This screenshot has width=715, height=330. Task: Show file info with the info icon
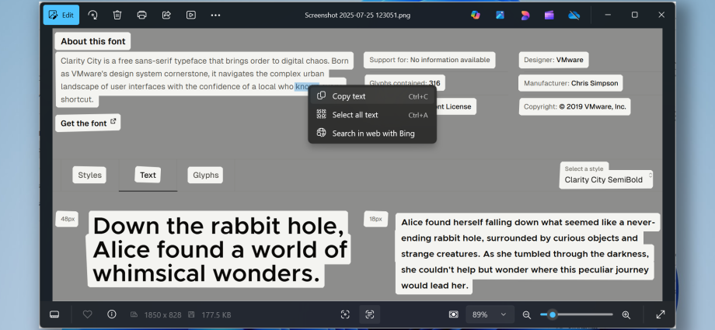click(x=112, y=314)
